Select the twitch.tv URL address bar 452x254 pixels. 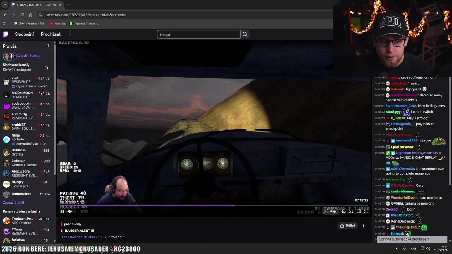pos(86,15)
